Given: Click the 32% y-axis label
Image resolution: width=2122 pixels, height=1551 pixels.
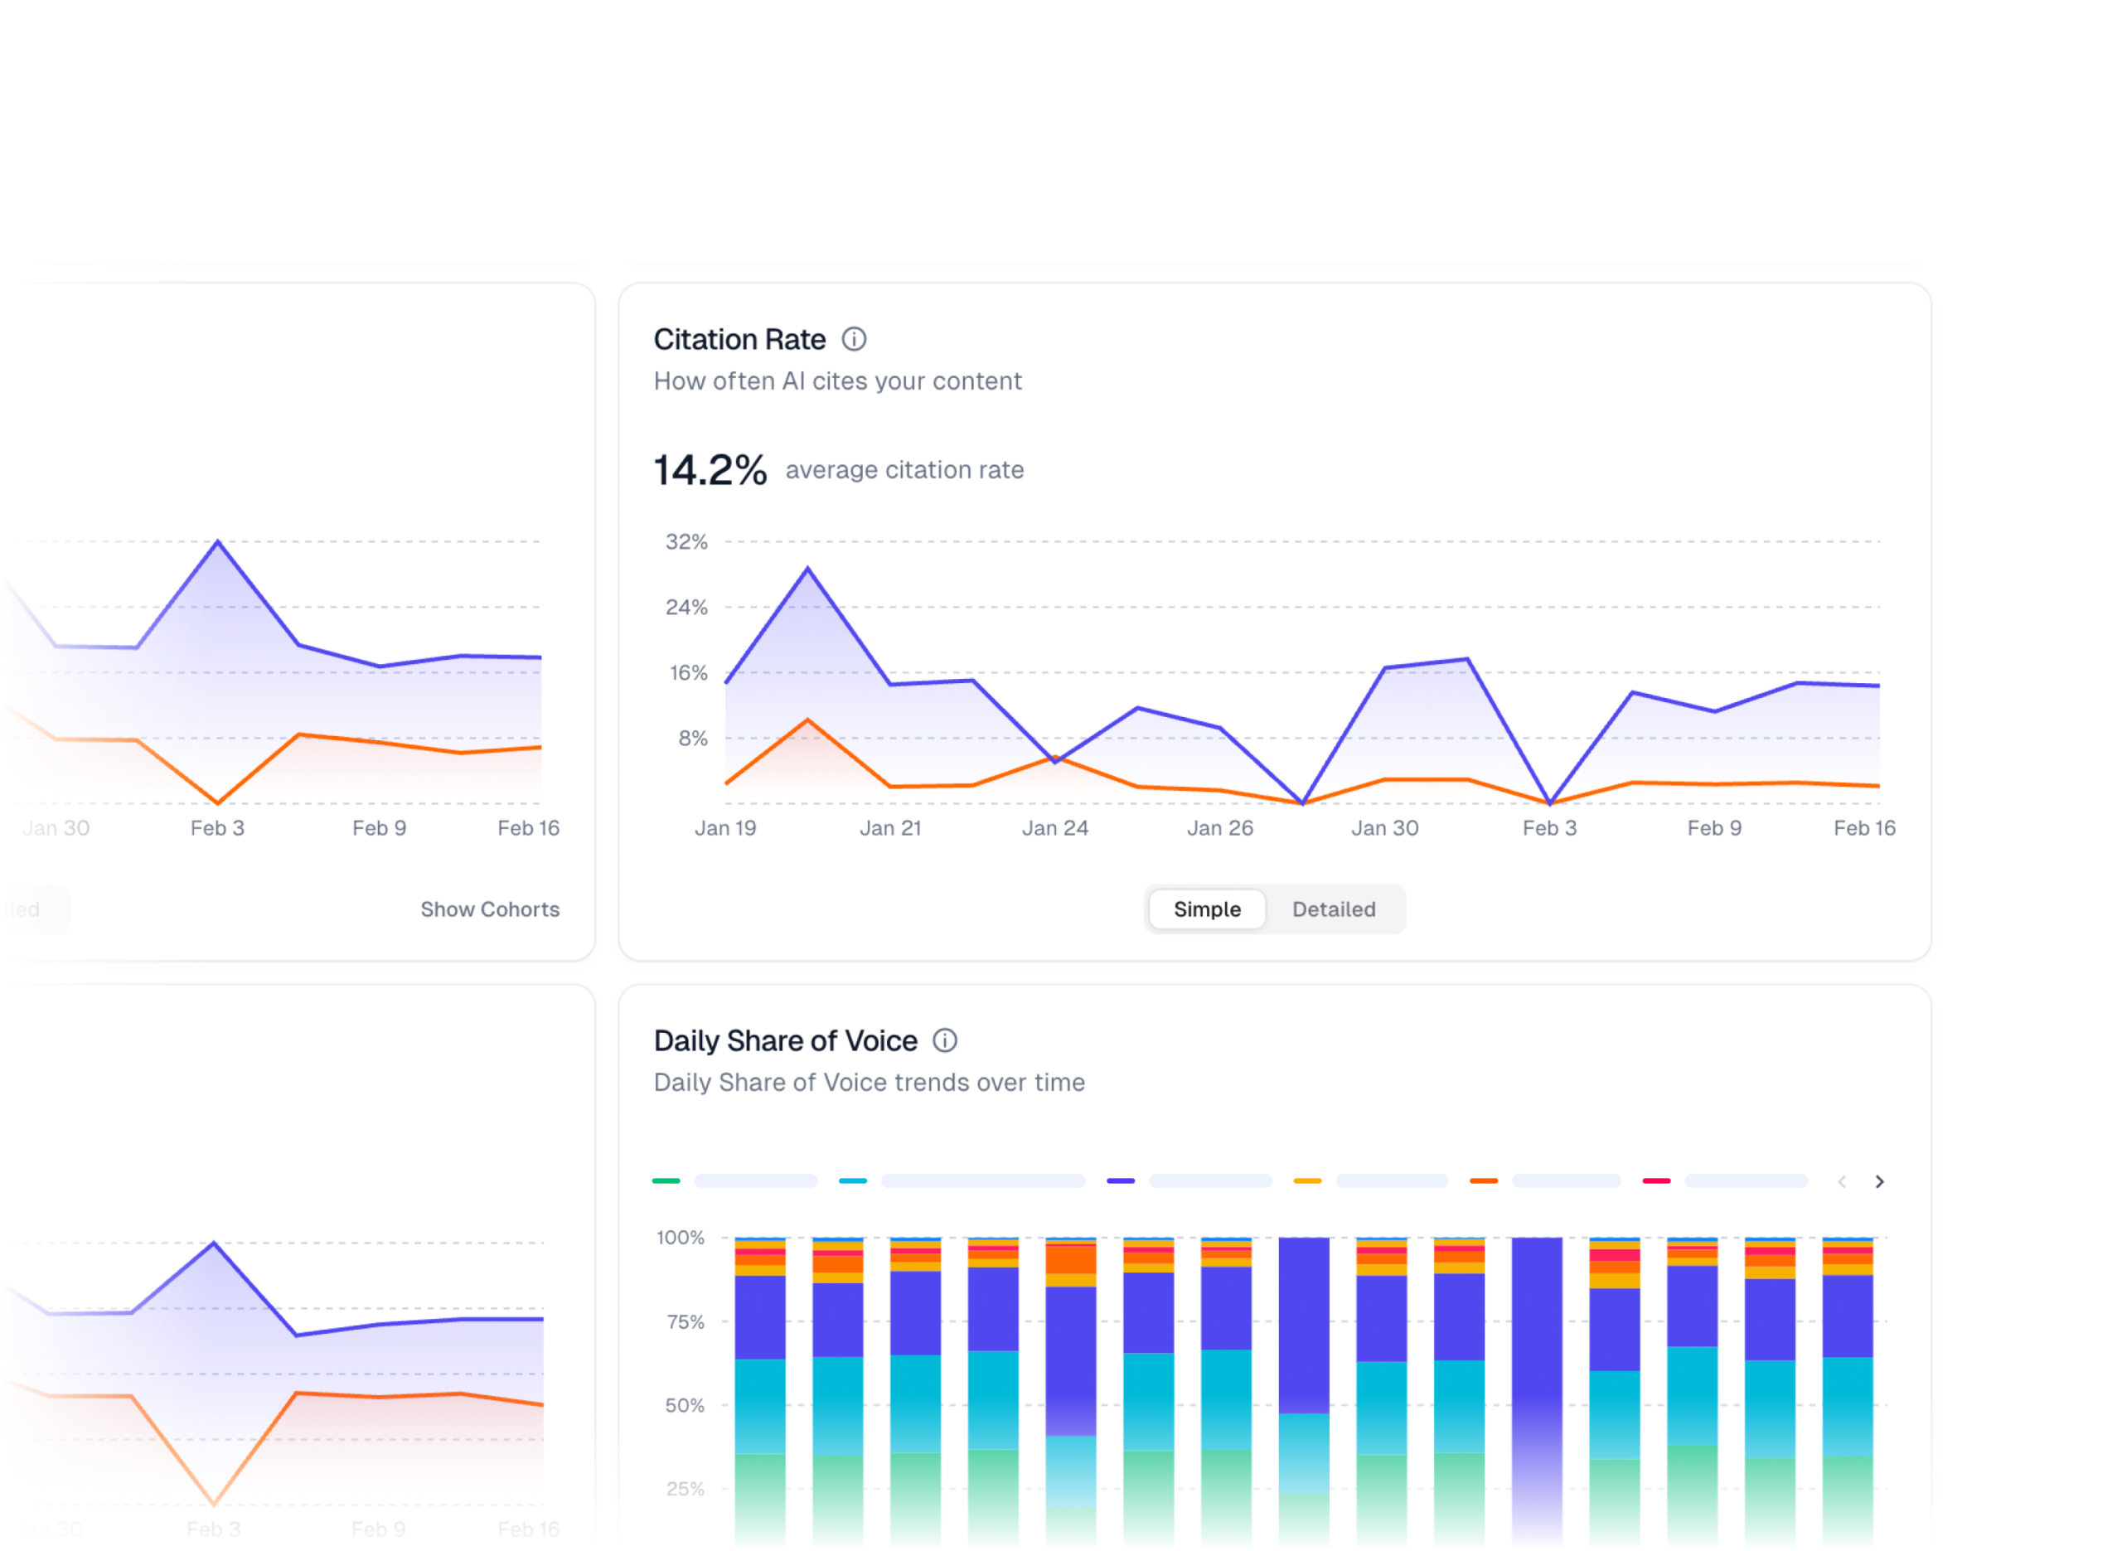Looking at the screenshot, I should (x=688, y=543).
